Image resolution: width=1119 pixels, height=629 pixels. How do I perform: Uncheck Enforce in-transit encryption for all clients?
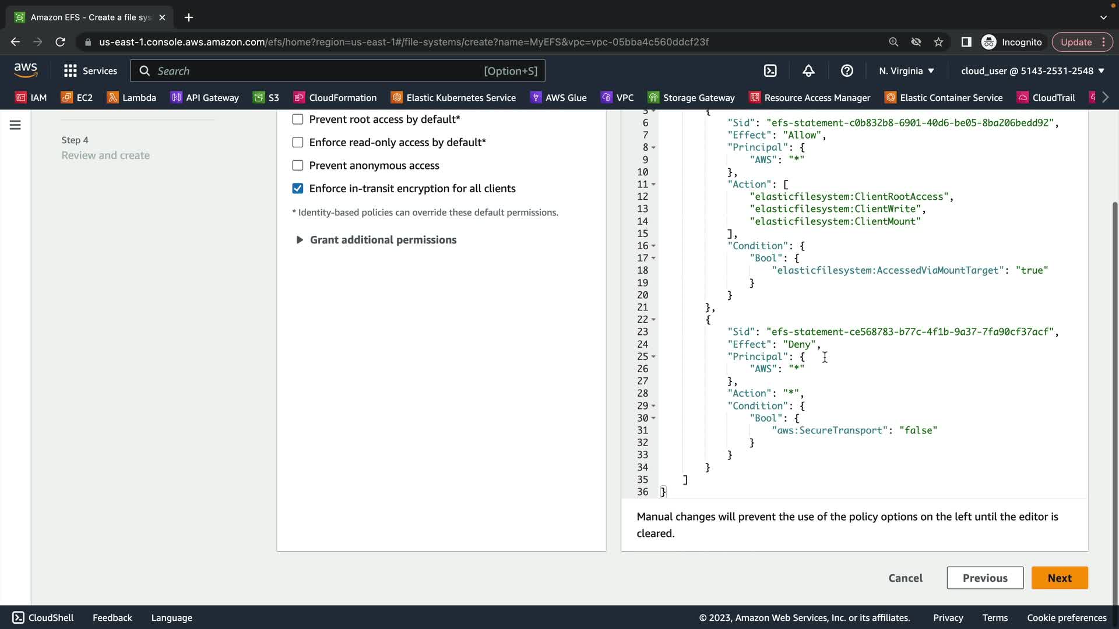[x=298, y=189]
